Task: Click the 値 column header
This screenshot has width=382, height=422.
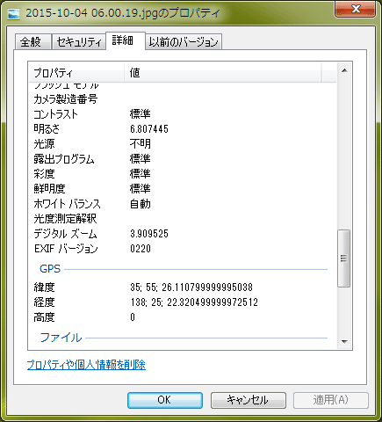Action: point(223,73)
